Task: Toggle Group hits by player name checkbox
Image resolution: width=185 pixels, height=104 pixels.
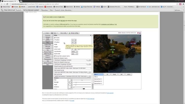Action: pyautogui.click(x=55, y=56)
